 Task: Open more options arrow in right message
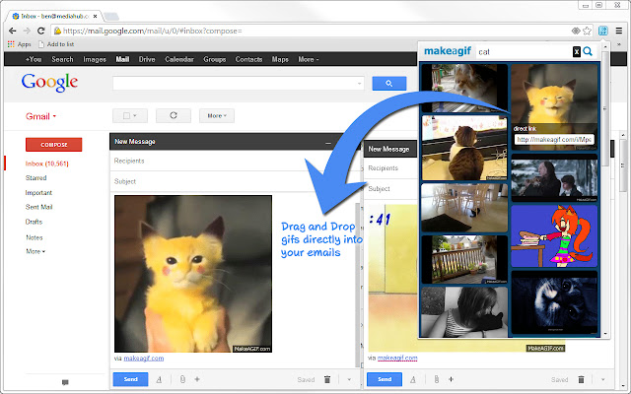point(602,379)
